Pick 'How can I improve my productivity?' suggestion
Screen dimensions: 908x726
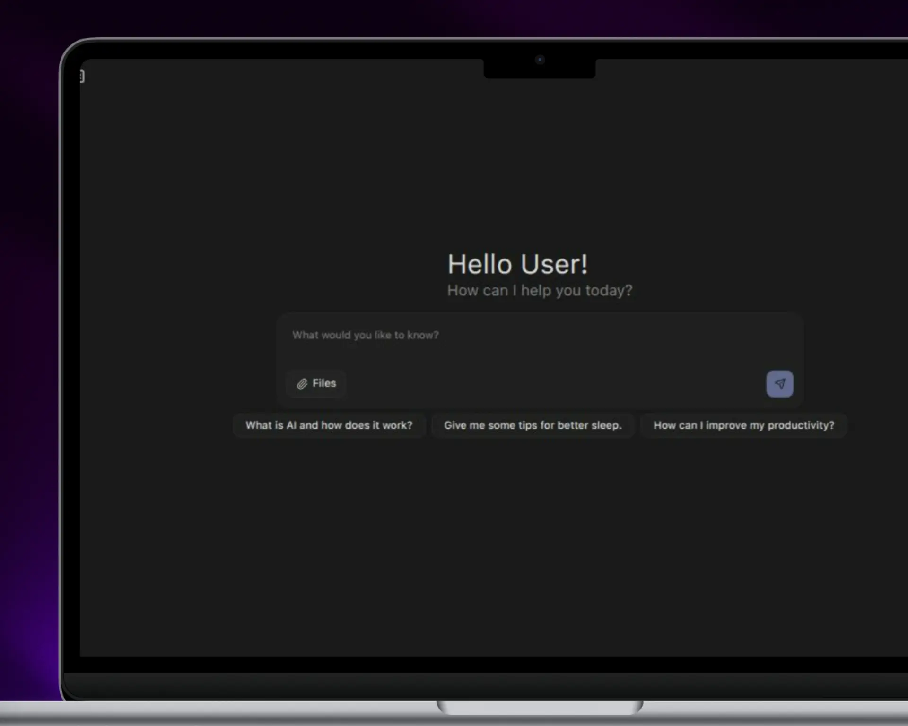(x=743, y=425)
